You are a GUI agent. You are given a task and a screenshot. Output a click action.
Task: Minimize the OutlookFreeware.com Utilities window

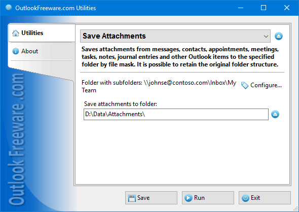[241, 8]
